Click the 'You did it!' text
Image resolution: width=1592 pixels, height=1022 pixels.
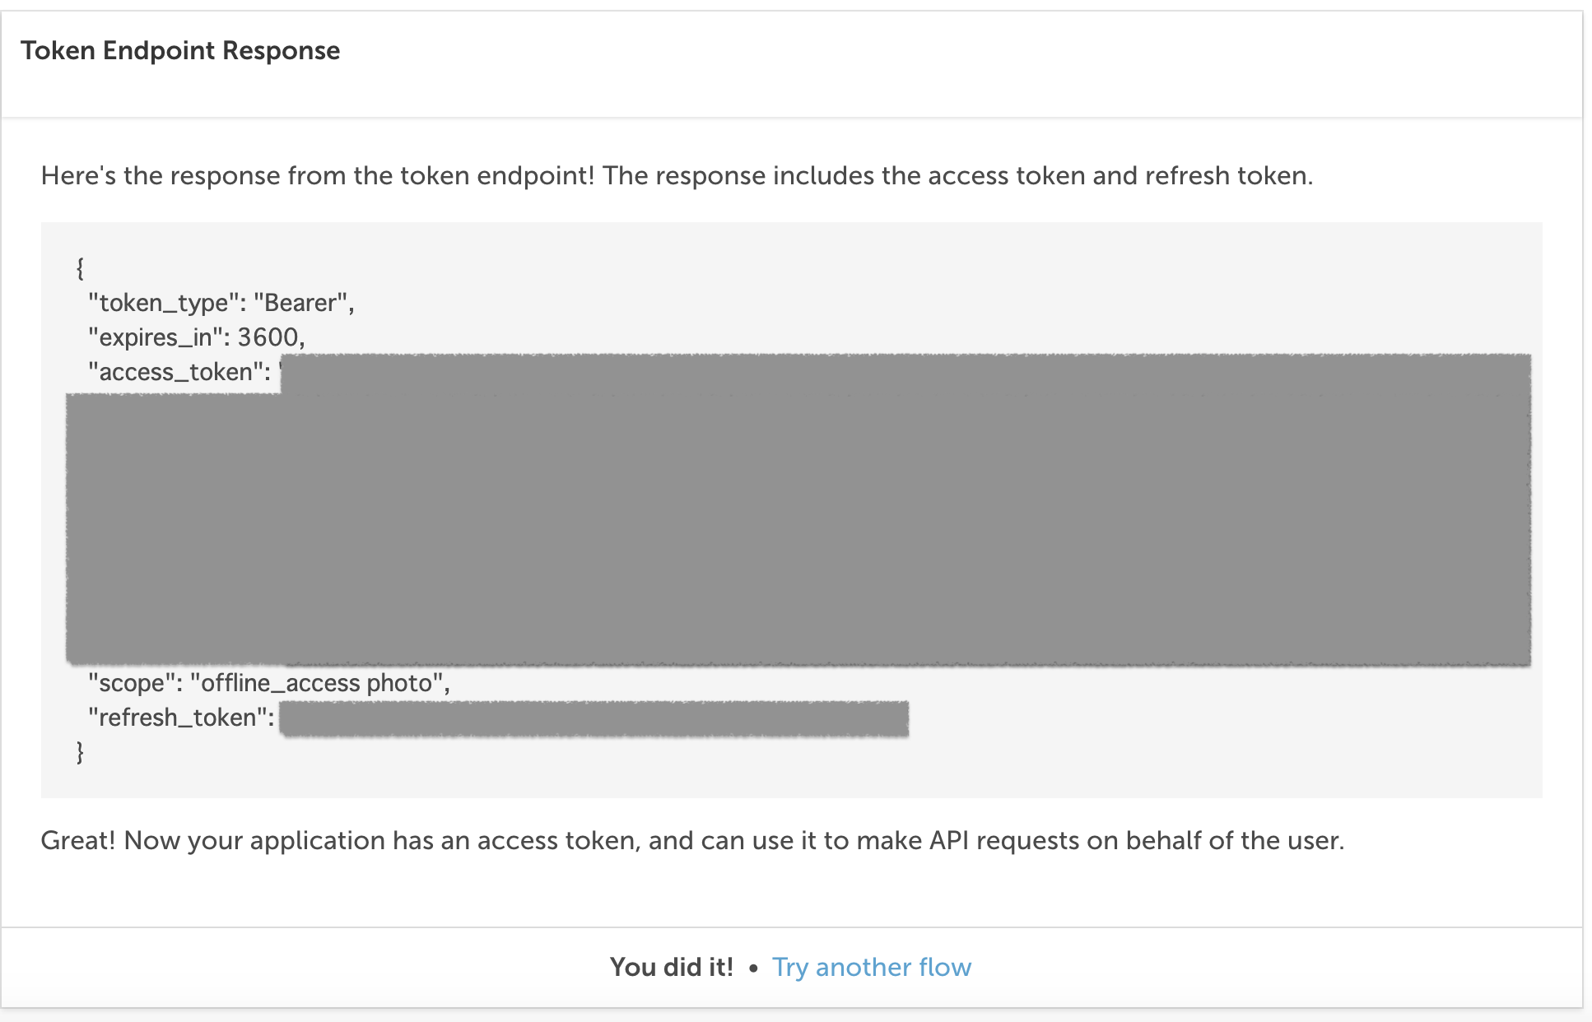(x=672, y=967)
